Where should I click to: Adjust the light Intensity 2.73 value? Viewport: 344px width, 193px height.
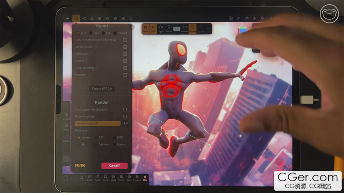[x=185, y=29]
